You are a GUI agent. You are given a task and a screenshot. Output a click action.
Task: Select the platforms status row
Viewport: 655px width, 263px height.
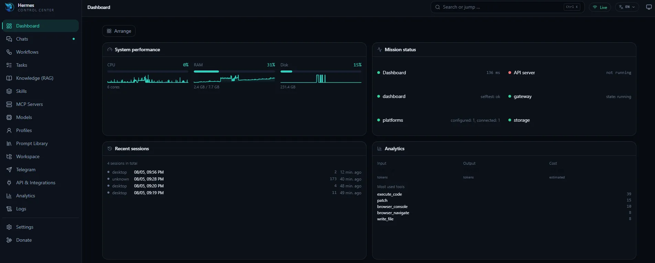tap(439, 120)
